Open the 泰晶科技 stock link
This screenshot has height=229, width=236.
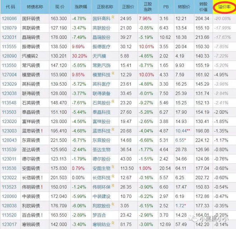click(102, 112)
